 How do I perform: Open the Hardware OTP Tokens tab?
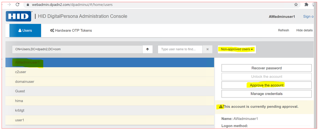click(71, 31)
